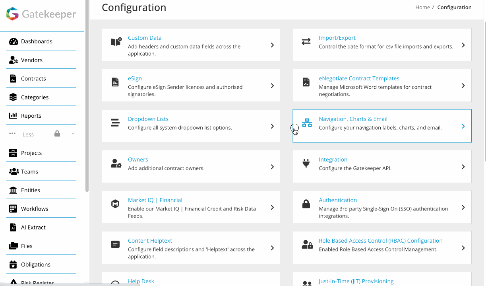Image resolution: width=486 pixels, height=286 pixels.
Task: Click the Import/Export arrows icon
Action: 306,42
